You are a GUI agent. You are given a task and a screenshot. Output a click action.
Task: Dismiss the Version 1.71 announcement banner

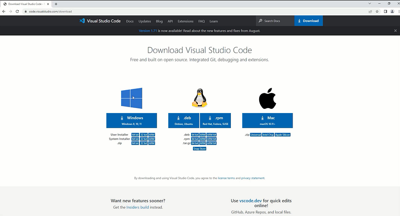[x=395, y=31]
